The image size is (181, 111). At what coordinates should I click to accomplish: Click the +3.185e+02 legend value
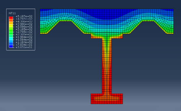coord(24,29)
